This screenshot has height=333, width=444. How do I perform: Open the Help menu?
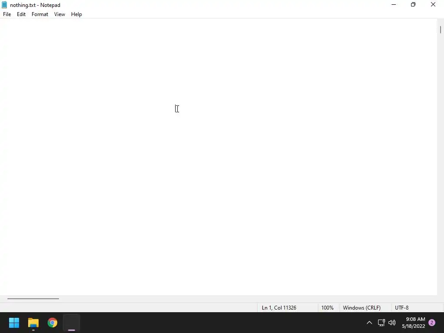tap(76, 14)
